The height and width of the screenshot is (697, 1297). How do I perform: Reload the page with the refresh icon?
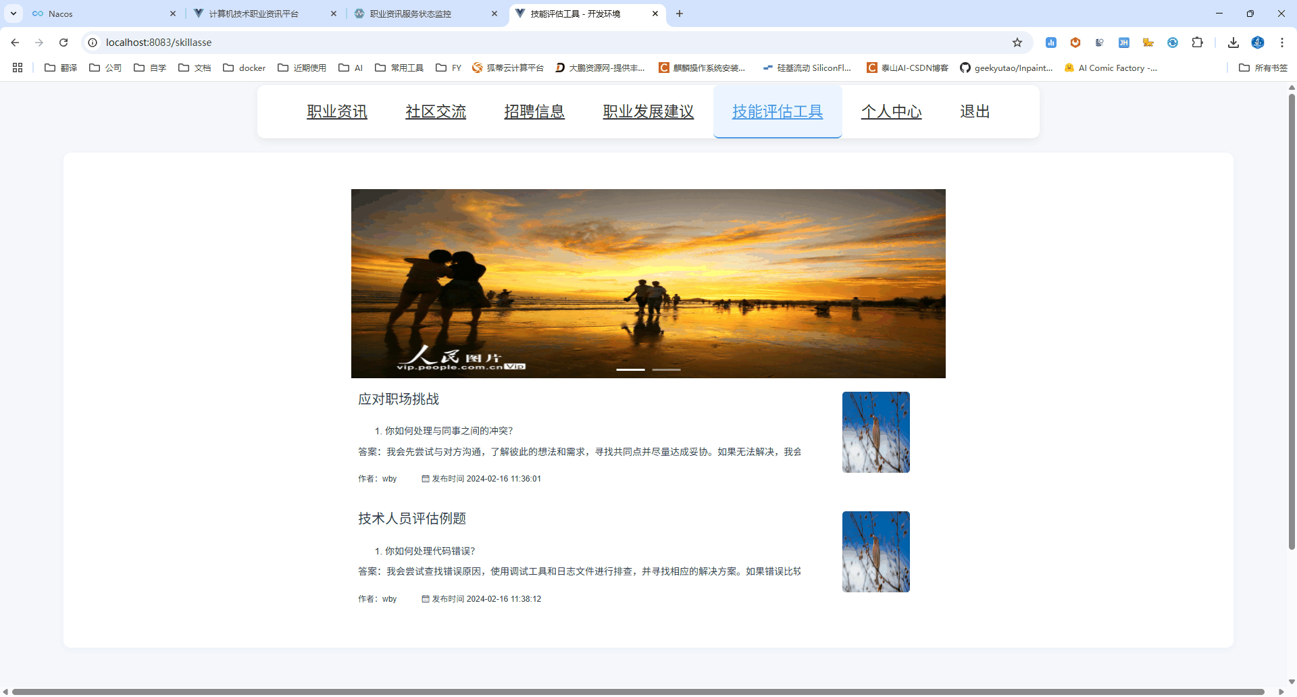(63, 43)
